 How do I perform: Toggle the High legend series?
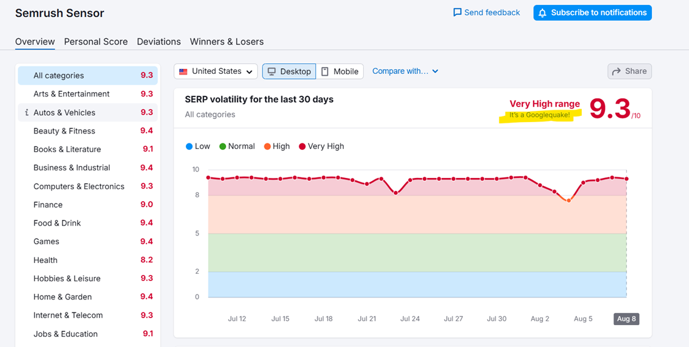277,147
